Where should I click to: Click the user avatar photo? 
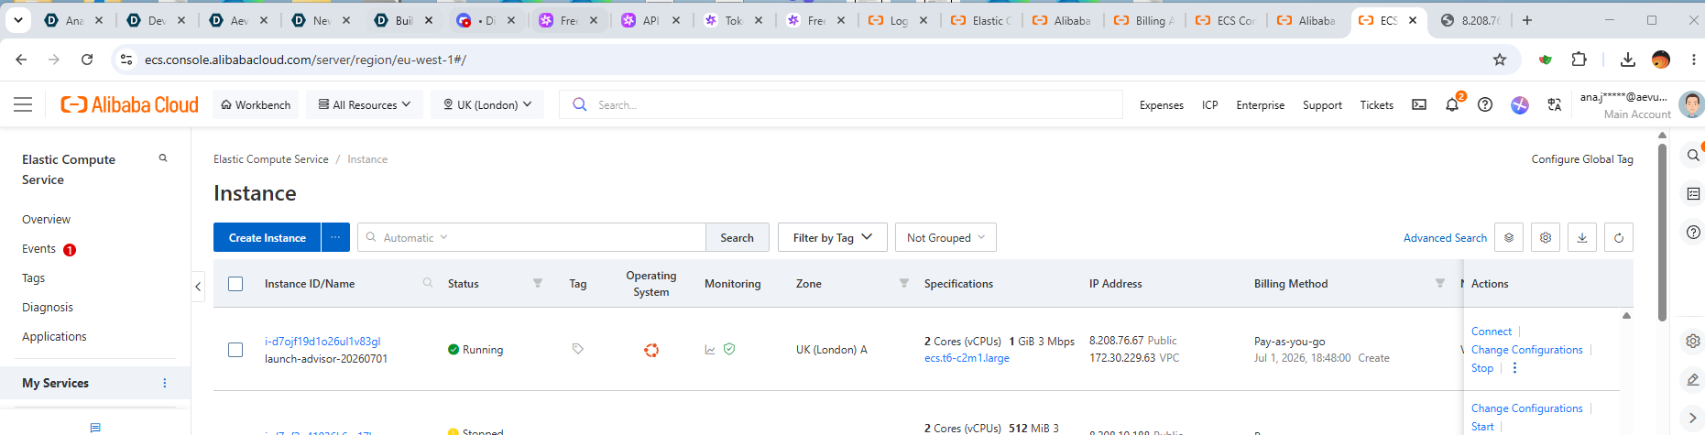click(x=1691, y=104)
